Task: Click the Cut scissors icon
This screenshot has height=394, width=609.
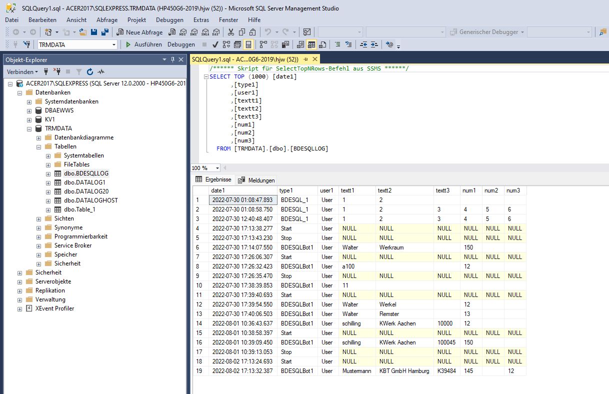Action: [230, 32]
